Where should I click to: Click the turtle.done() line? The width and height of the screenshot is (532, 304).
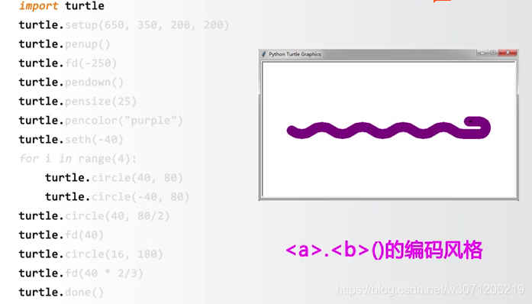click(x=61, y=292)
